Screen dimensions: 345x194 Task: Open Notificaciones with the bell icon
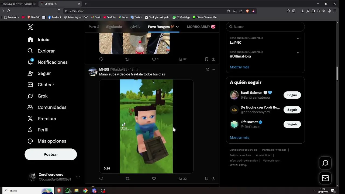[x=47, y=62]
